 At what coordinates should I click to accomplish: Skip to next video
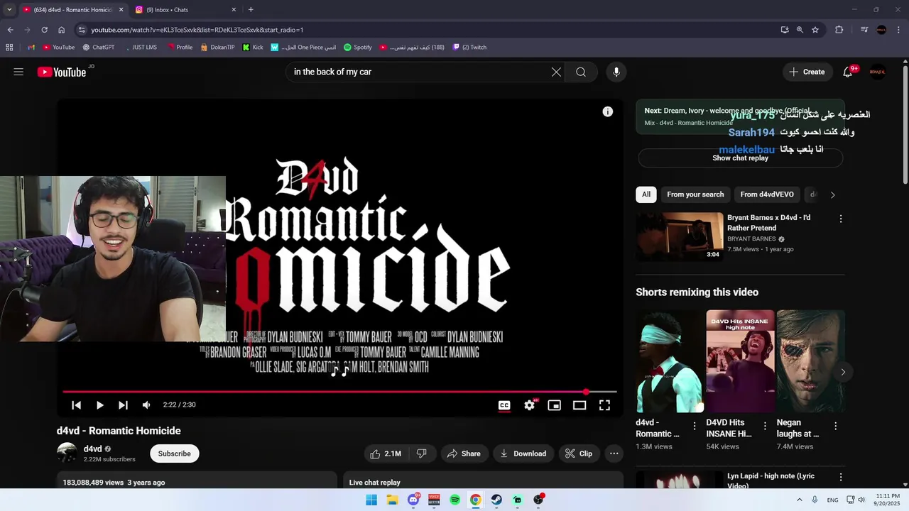(x=123, y=405)
